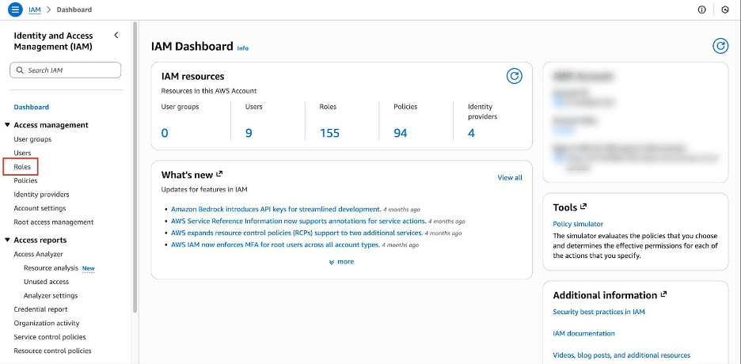Open Amazon Bedrock API keys announcement
This screenshot has width=741, height=364.
[x=276, y=209]
